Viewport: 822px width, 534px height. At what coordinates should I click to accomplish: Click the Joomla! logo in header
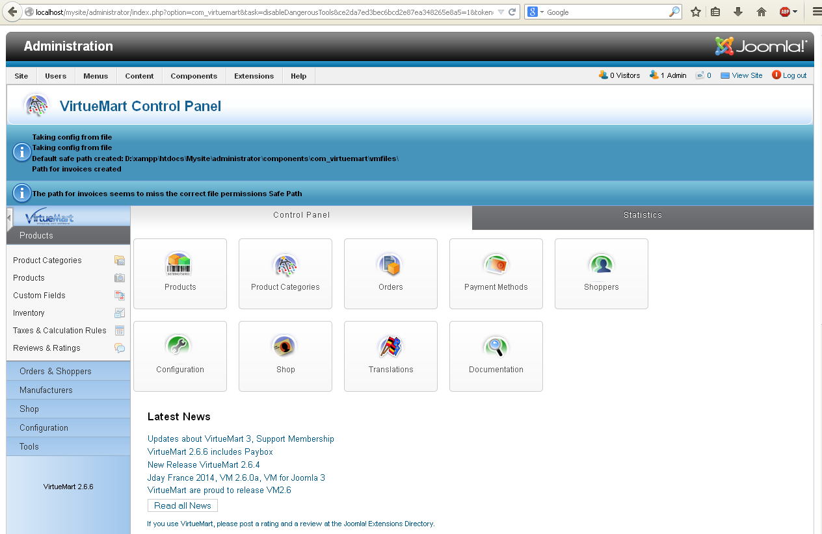[x=761, y=46]
